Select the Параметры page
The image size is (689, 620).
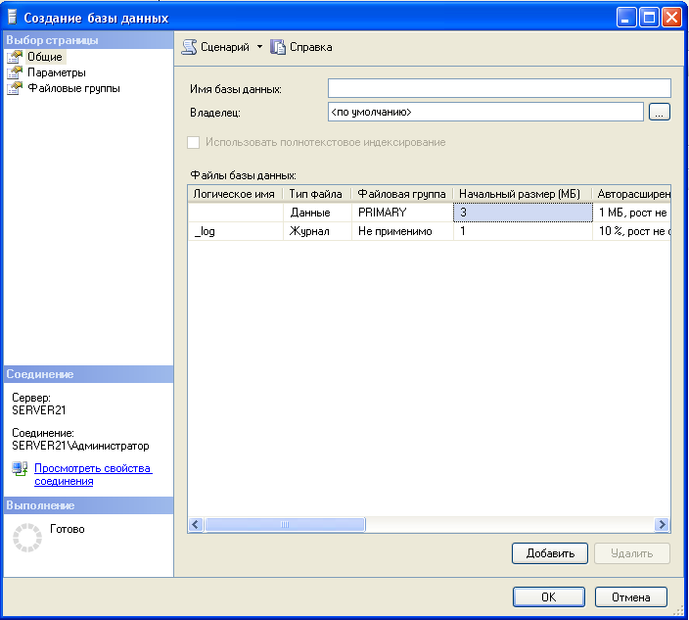point(56,72)
